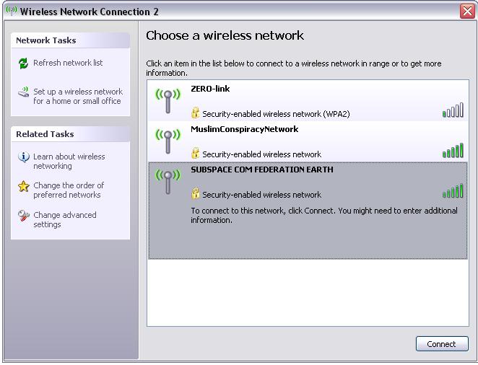This screenshot has height=365, width=478.
Task: Click the Learn about wireless networking info icon
Action: [x=24, y=157]
